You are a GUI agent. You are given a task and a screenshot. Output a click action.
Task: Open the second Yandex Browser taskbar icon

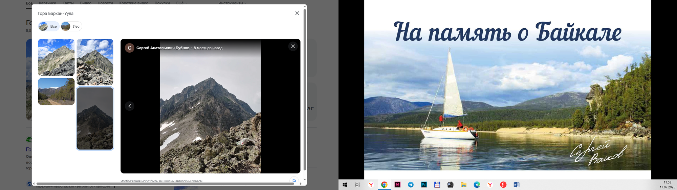tap(490, 185)
